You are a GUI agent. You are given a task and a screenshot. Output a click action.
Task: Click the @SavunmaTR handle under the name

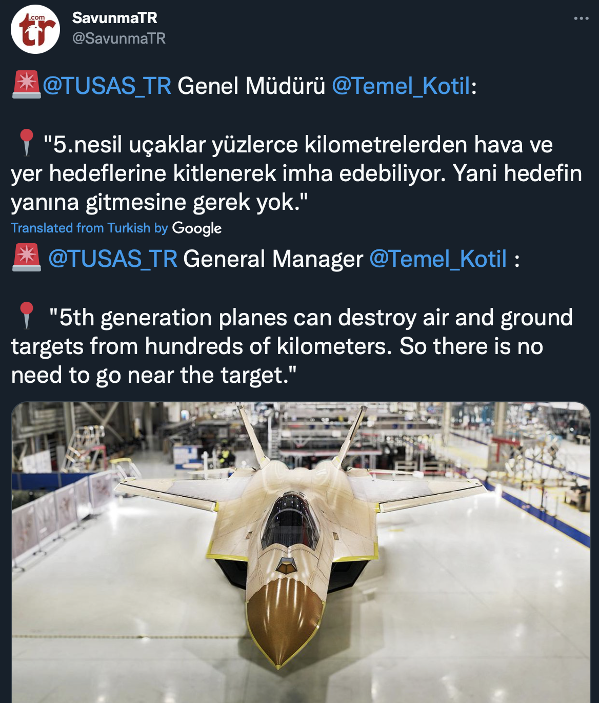[118, 38]
